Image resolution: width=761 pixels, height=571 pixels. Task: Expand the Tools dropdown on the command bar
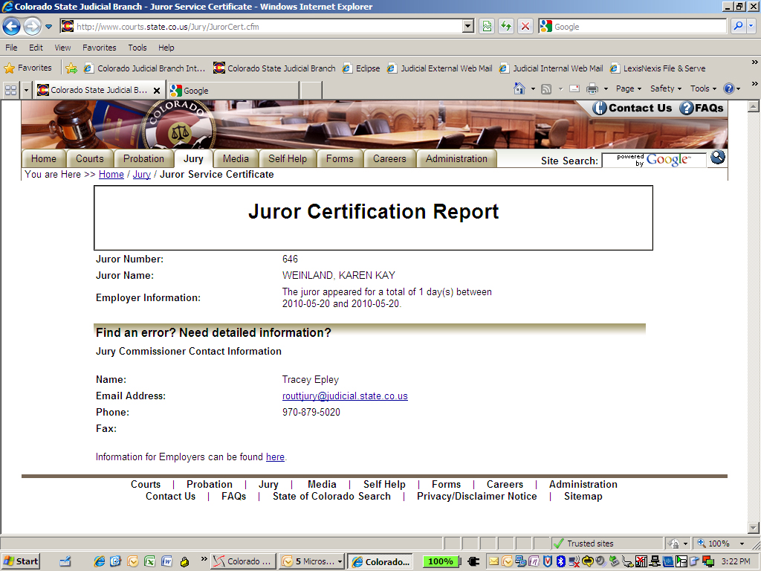(x=702, y=88)
